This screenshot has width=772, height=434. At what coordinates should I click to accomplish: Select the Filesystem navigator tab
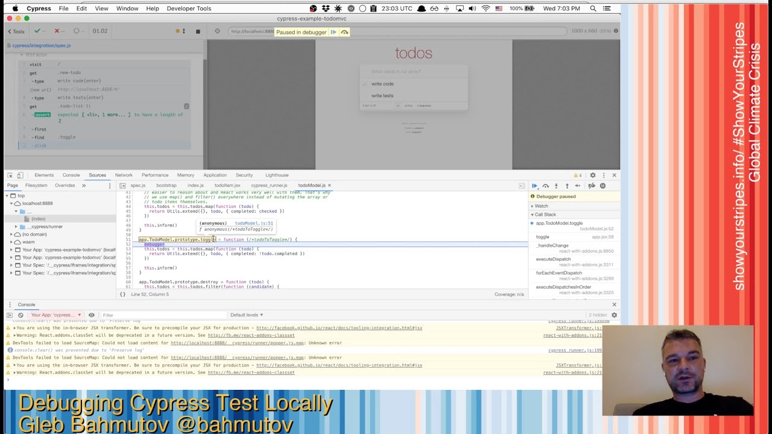pyautogui.click(x=36, y=186)
